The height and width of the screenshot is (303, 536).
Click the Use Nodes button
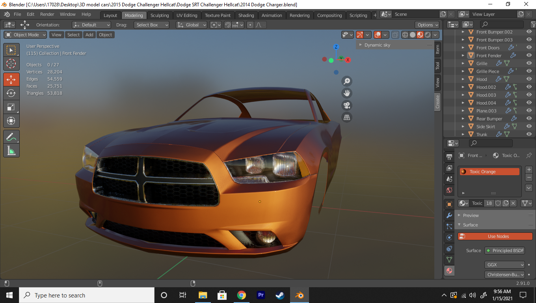pos(495,236)
